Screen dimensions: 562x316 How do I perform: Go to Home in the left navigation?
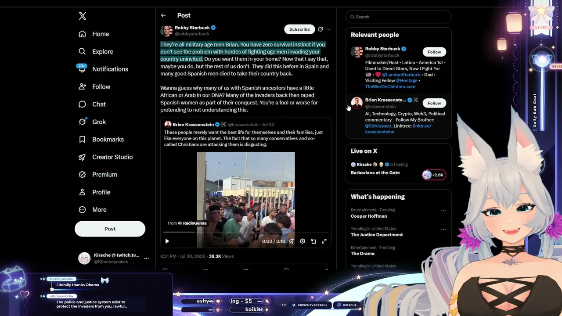(x=94, y=34)
